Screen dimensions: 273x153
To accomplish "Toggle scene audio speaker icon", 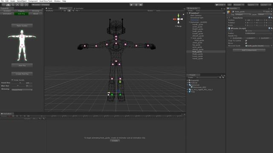I will pyautogui.click(x=73, y=11).
